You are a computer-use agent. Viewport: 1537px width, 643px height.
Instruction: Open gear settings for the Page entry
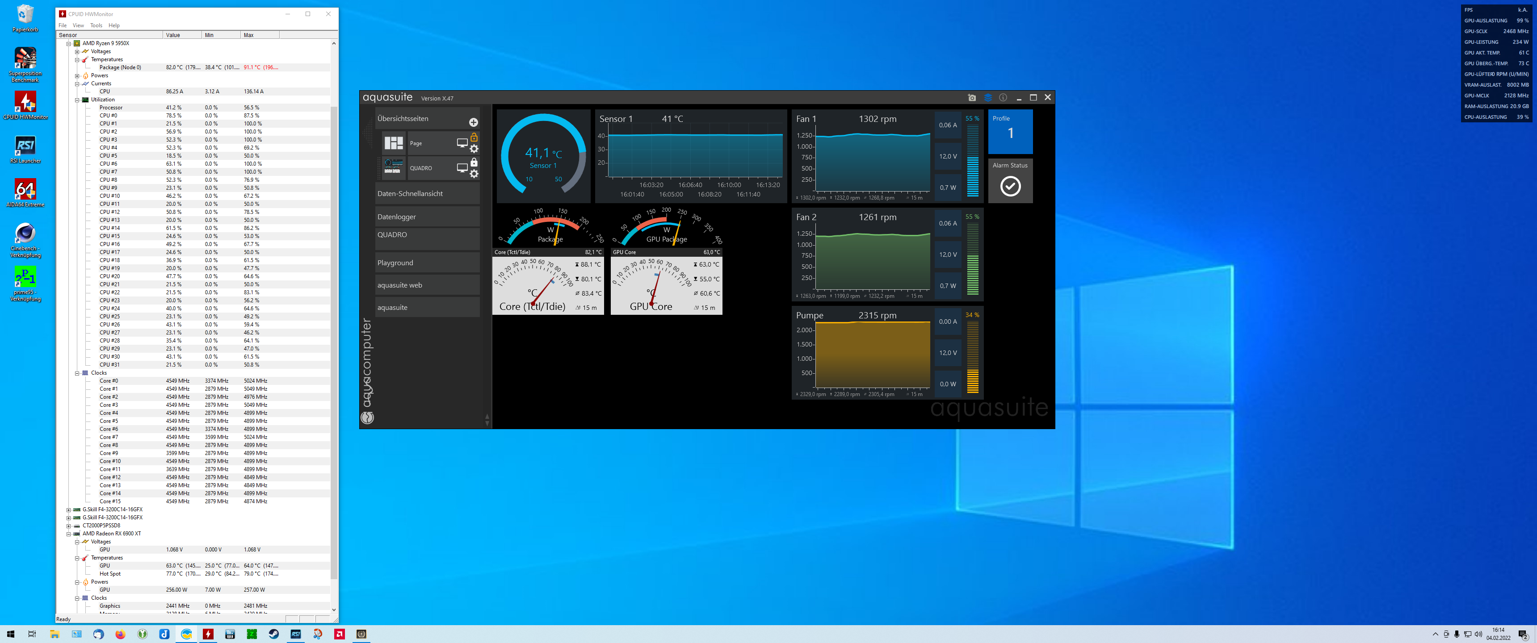474,149
